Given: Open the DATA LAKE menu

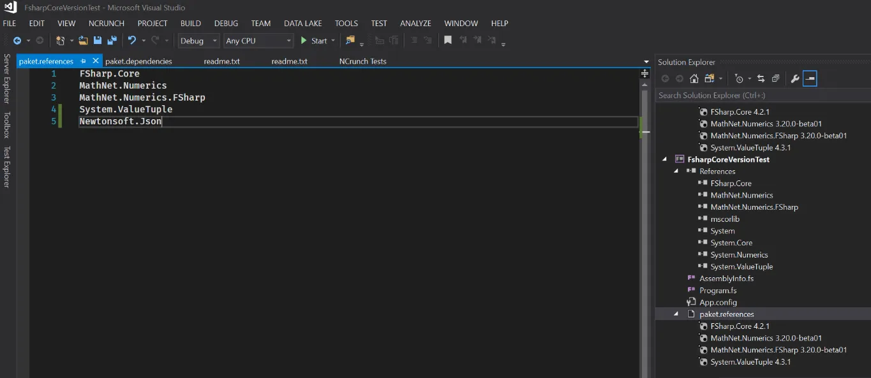Looking at the screenshot, I should (x=303, y=24).
